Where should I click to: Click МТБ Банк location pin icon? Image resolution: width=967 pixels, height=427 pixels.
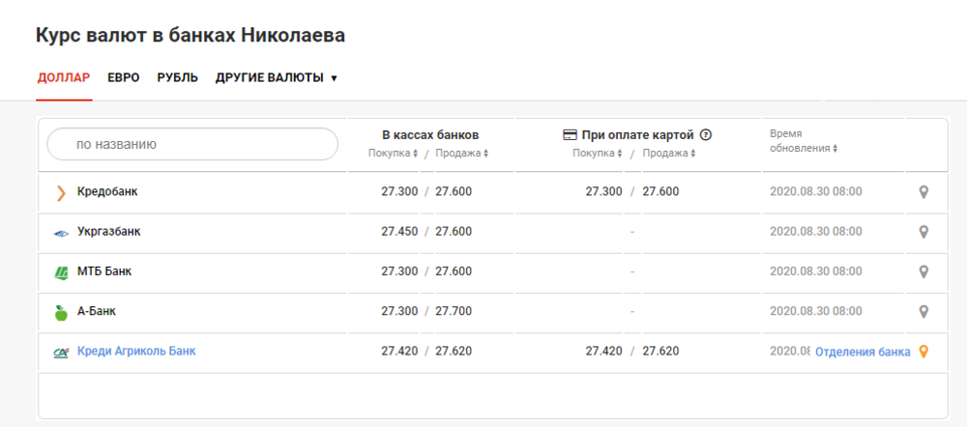click(923, 271)
